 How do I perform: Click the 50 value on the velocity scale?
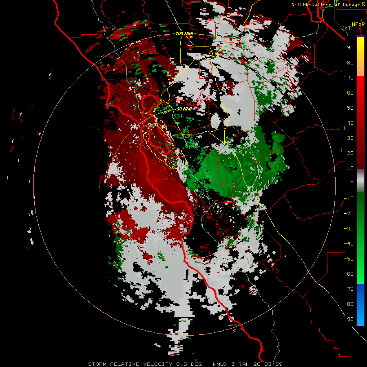pyautogui.click(x=350, y=108)
